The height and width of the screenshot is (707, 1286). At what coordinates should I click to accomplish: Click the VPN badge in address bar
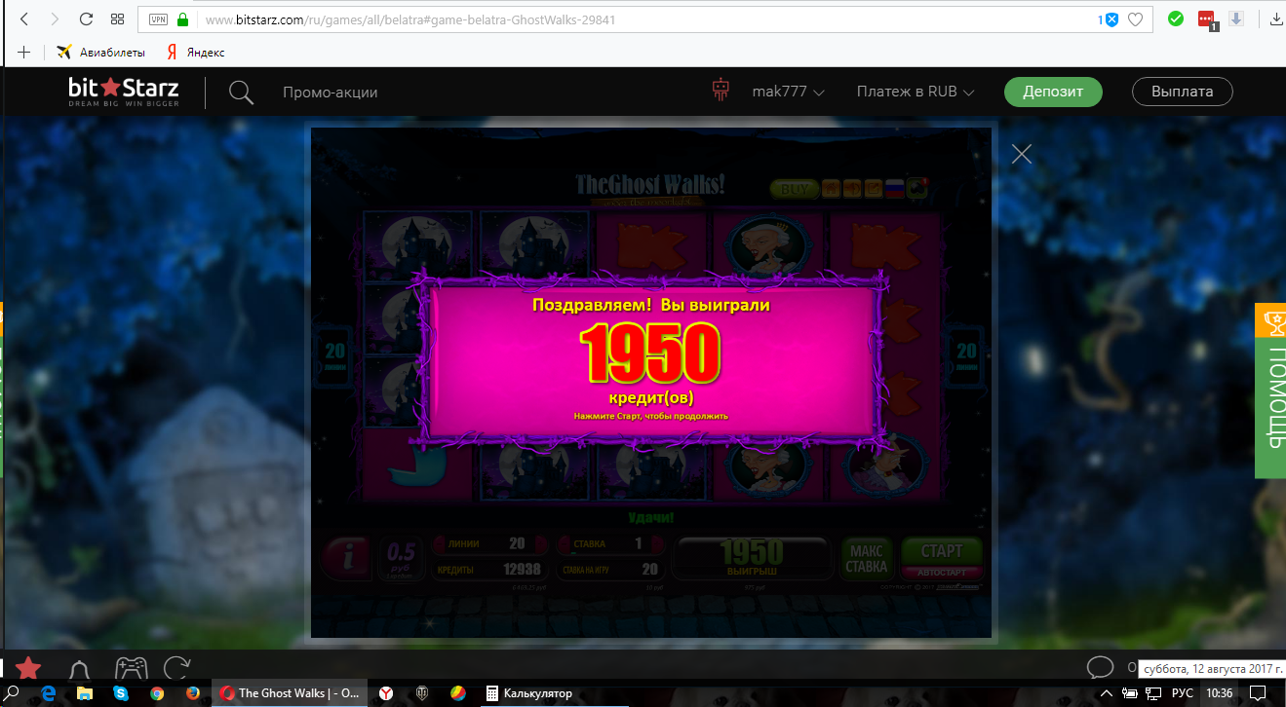point(158,19)
